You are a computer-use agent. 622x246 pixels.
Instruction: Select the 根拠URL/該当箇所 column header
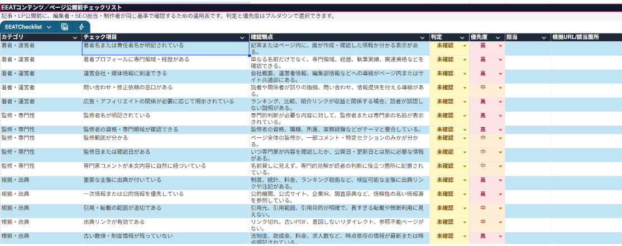coord(586,37)
